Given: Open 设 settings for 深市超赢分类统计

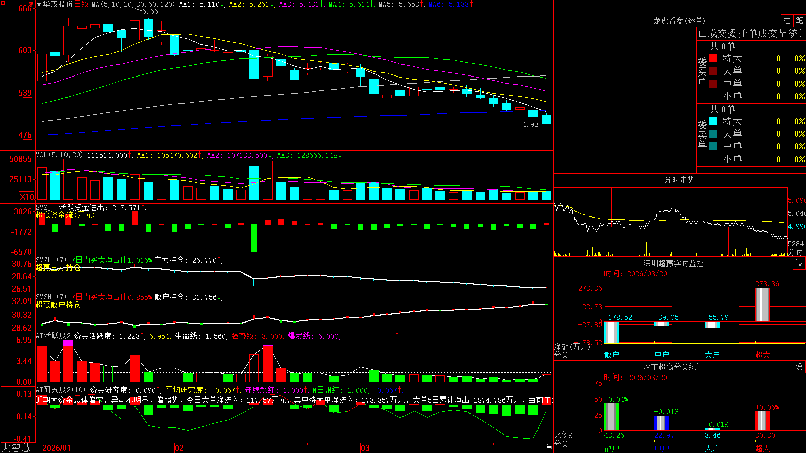Looking at the screenshot, I should pos(799,367).
